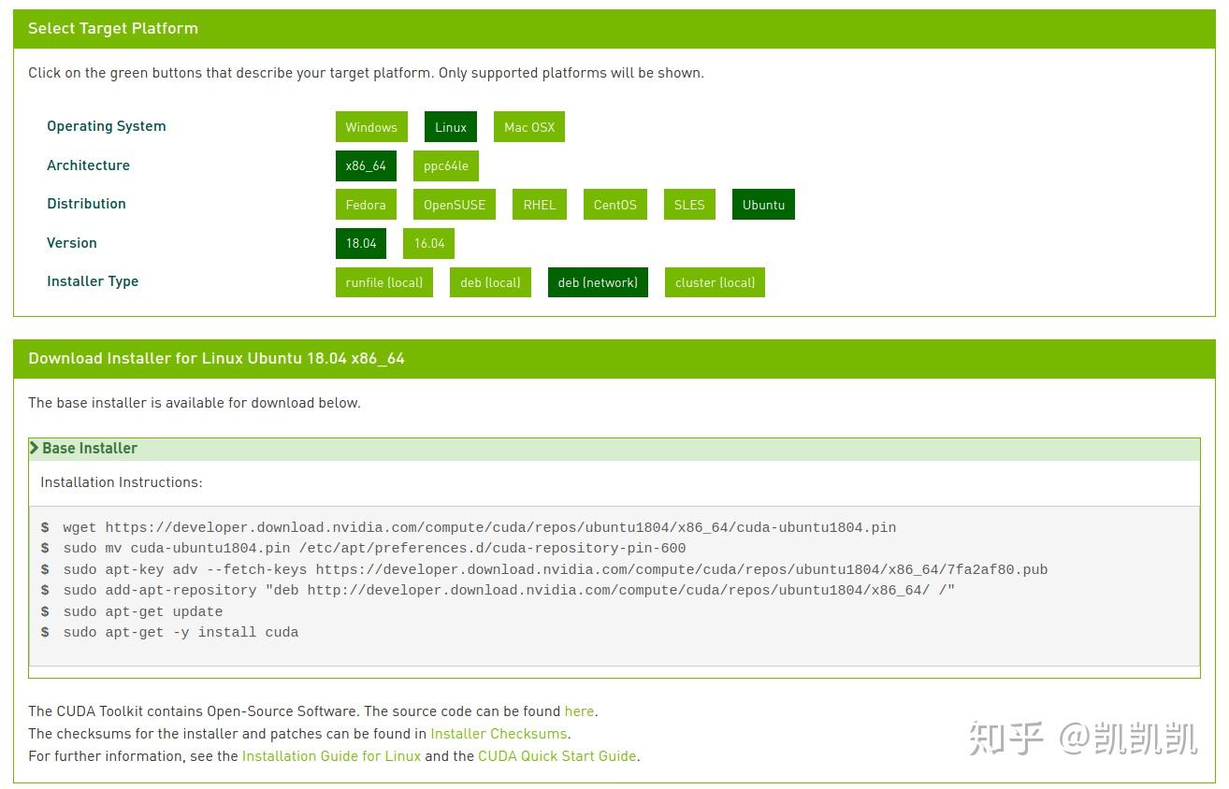Choose runfile (local) installer type
Viewport: 1229px width, 789px height.
(x=384, y=282)
